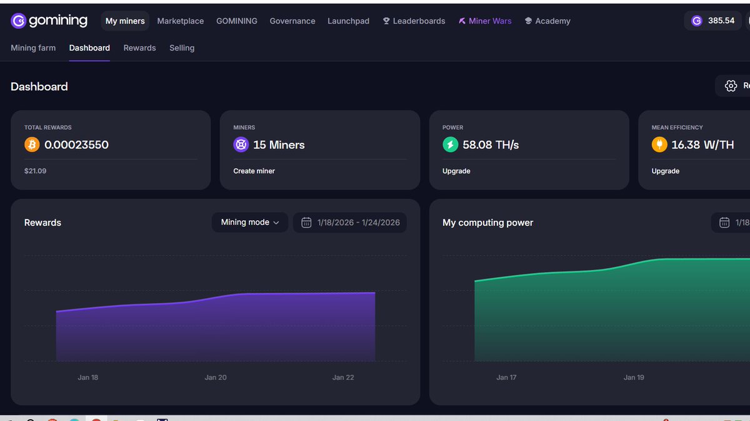This screenshot has width=750, height=421.
Task: Click the GoMining token icon beside 385.54
Action: point(697,21)
